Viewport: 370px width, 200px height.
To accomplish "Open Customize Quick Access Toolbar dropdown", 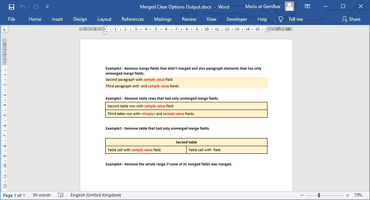I will [x=47, y=7].
